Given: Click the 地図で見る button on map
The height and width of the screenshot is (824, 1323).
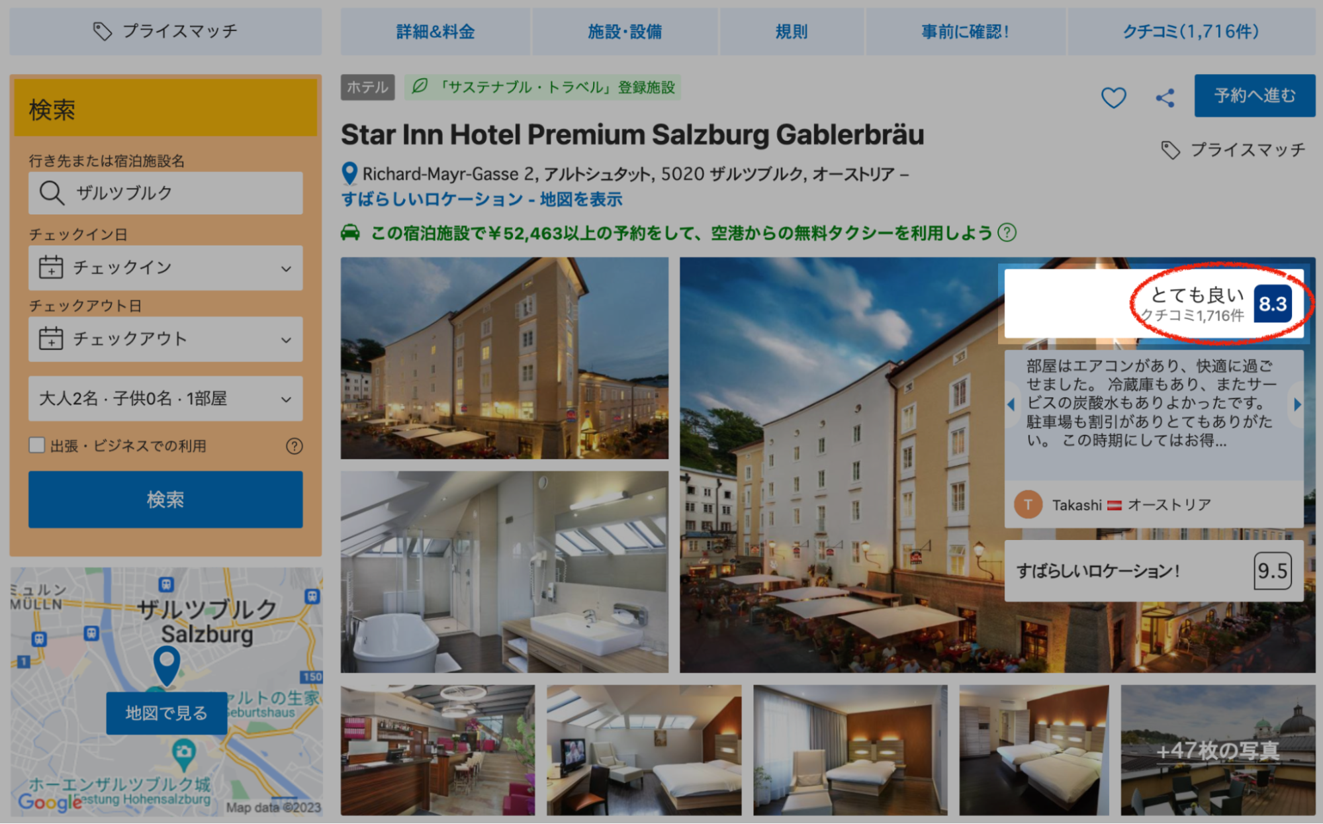Looking at the screenshot, I should (x=166, y=713).
